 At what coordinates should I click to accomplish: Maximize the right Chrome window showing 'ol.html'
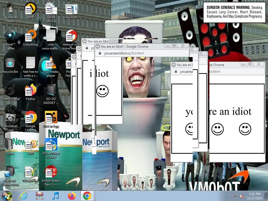(250, 64)
